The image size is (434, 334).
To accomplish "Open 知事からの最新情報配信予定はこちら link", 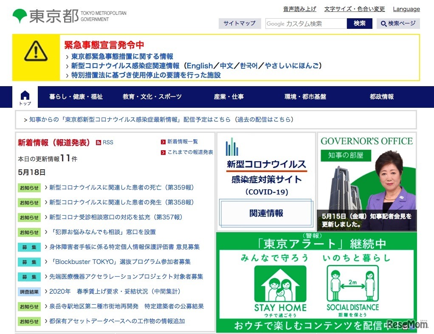I will 130,120.
